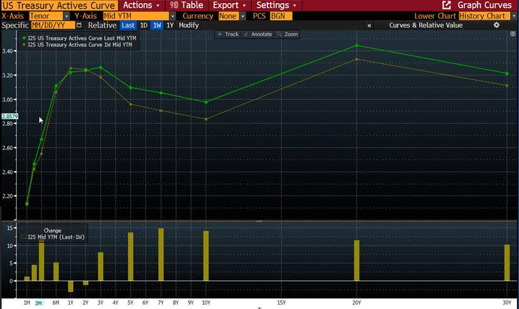Click the highlighted 3M tenor axis label
The image size is (519, 309).
[38, 303]
